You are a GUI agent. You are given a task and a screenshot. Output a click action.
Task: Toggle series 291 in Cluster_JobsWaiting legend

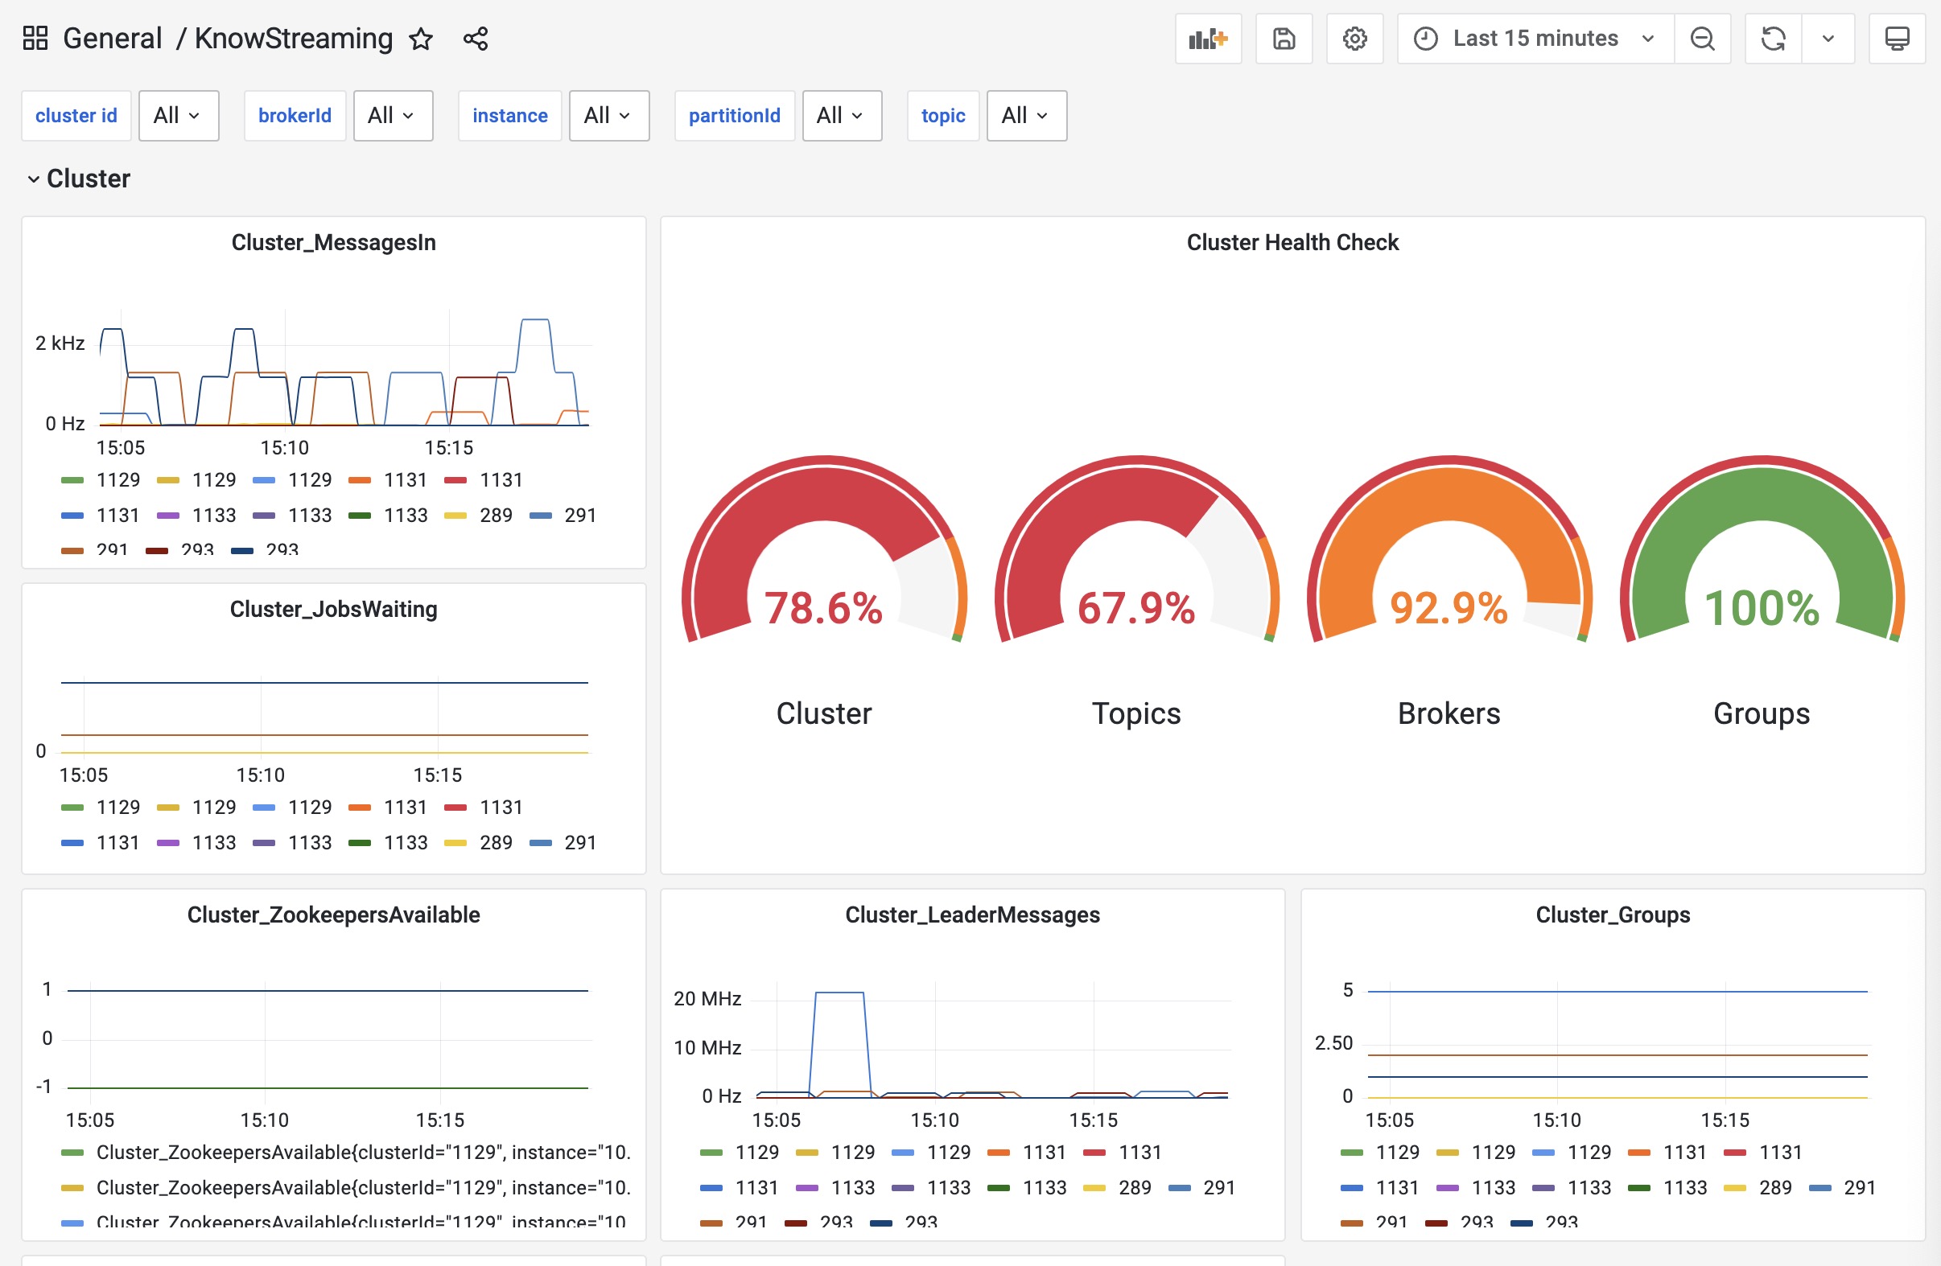[579, 842]
